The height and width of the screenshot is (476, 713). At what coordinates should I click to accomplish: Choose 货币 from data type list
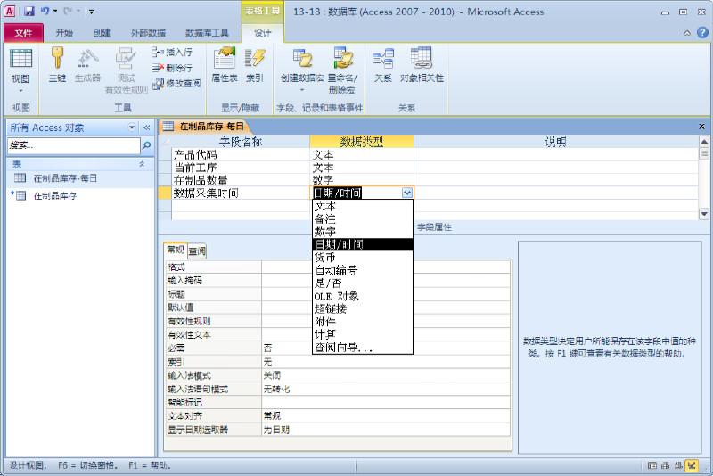point(363,258)
